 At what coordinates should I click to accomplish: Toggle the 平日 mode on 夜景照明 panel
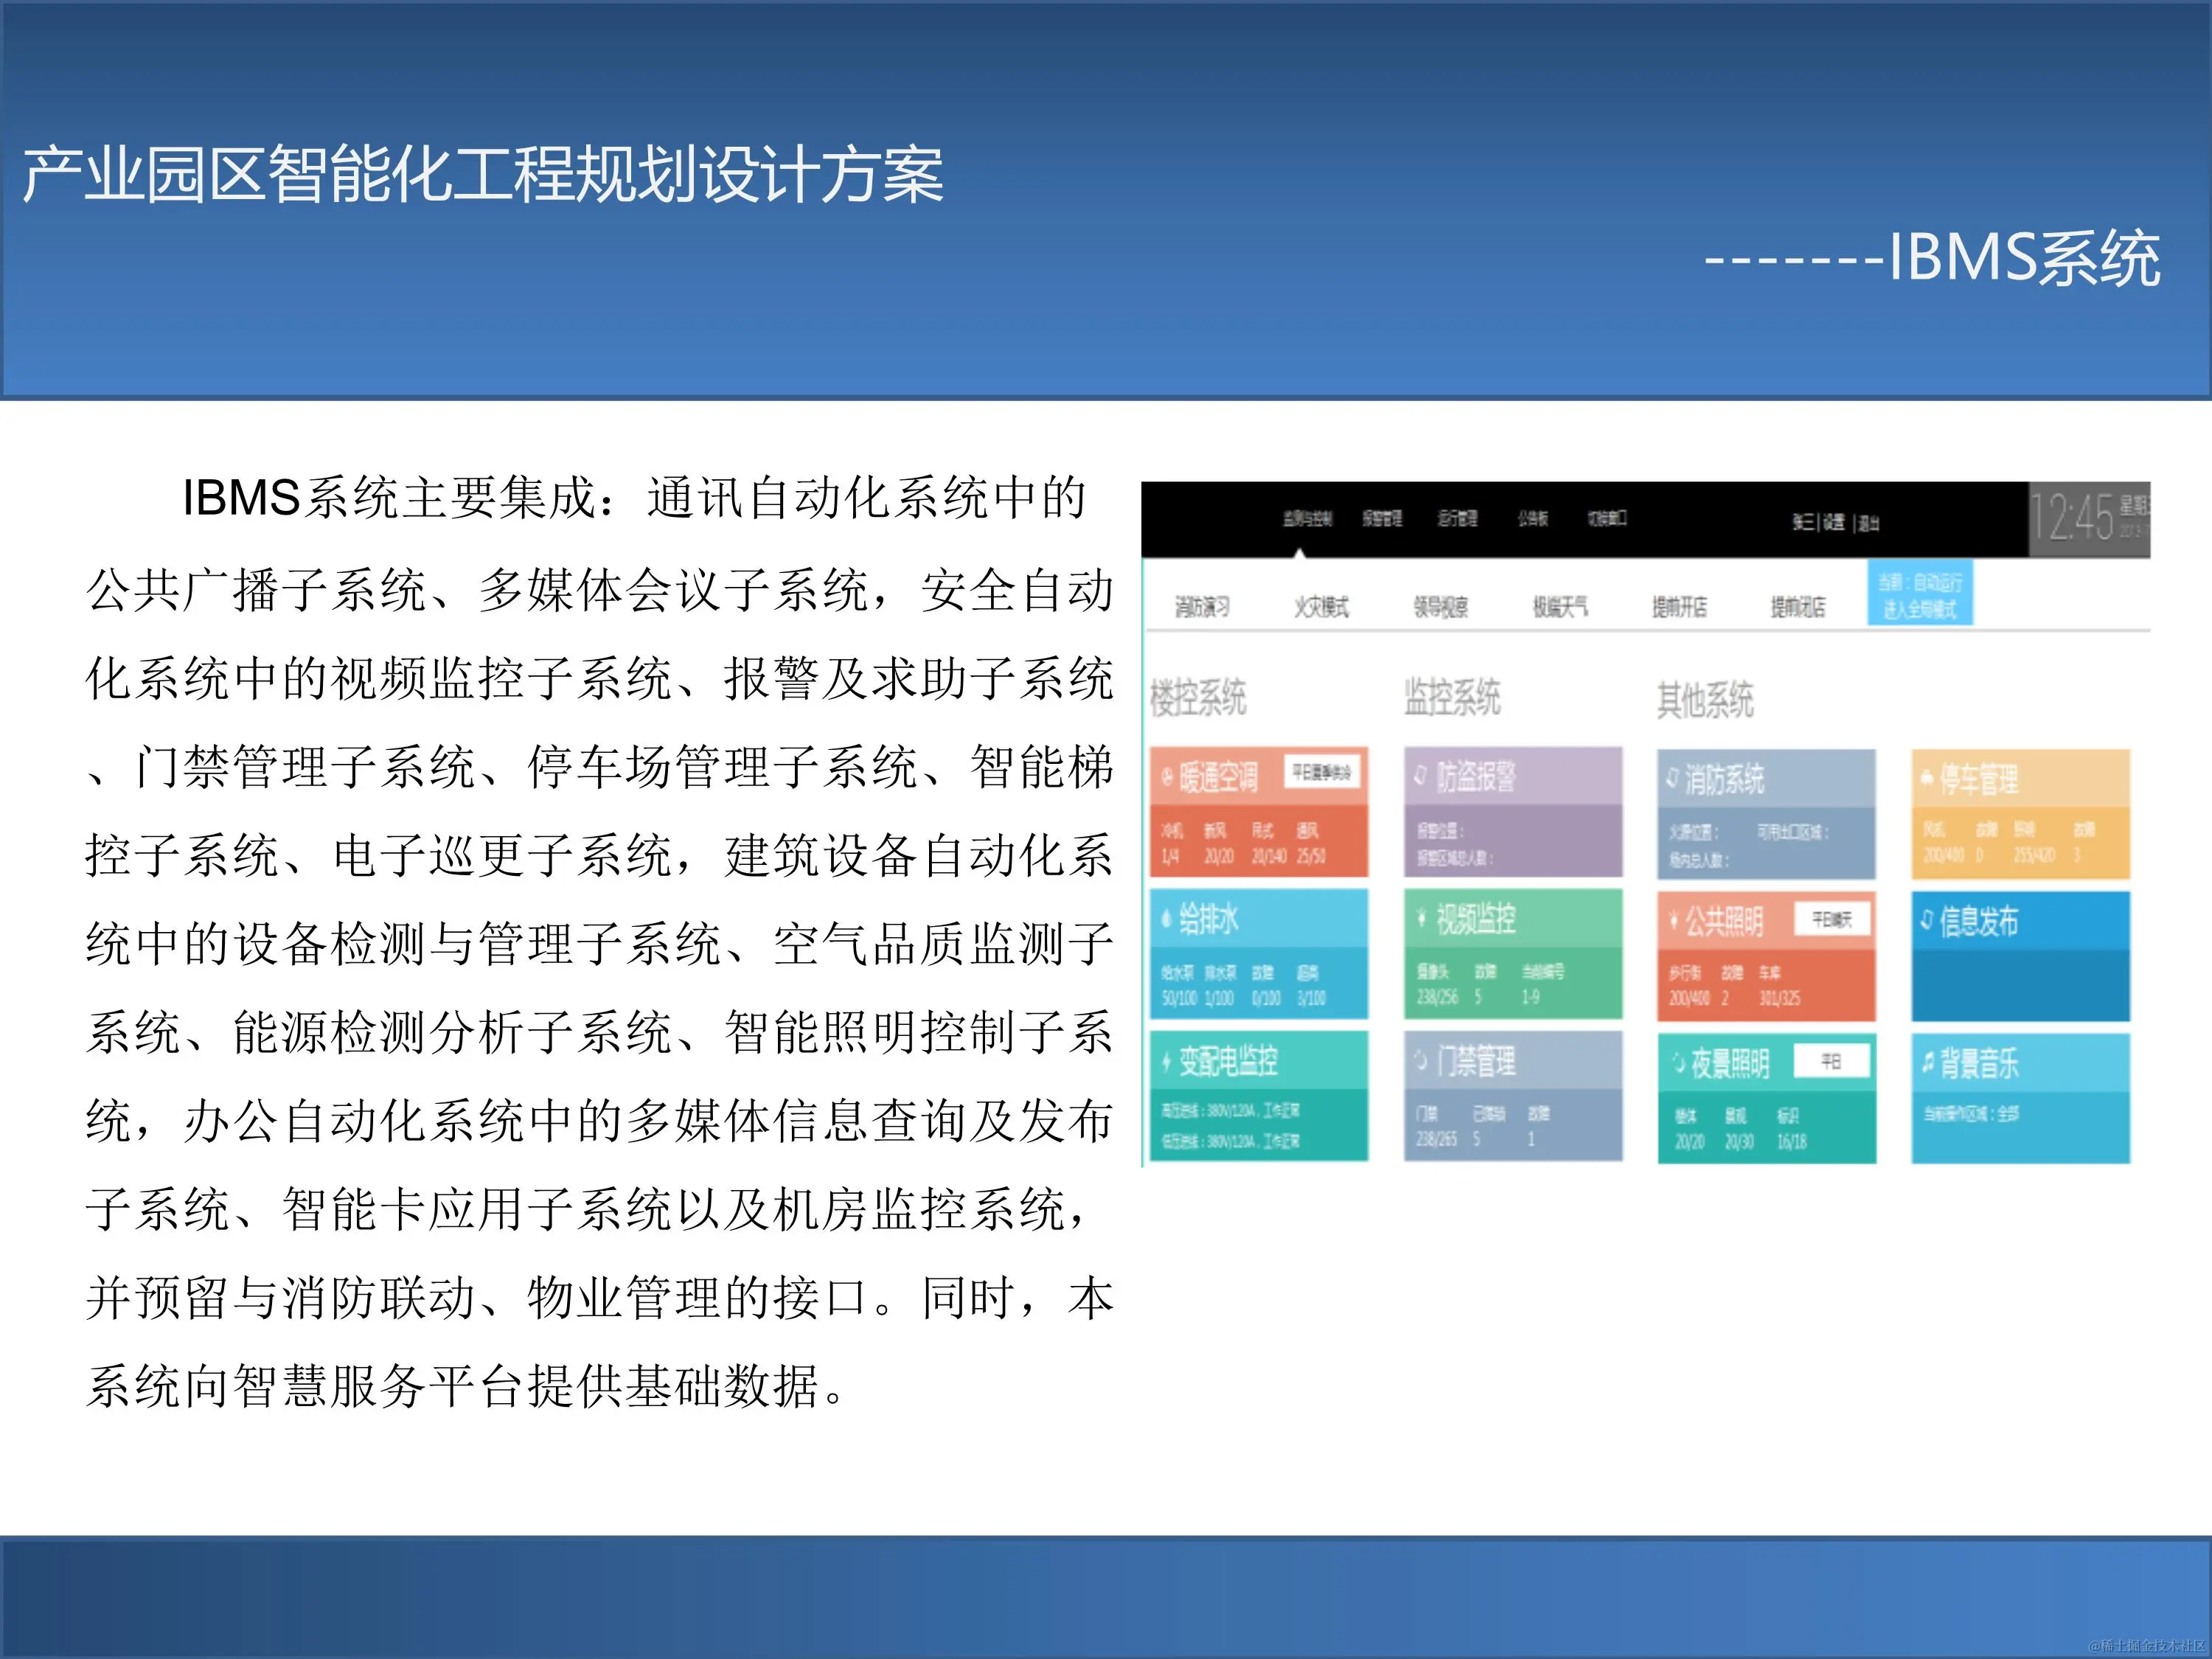click(x=1834, y=1059)
